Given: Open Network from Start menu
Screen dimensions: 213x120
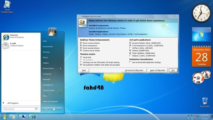Looking at the screenshot, I should pos(46,79).
